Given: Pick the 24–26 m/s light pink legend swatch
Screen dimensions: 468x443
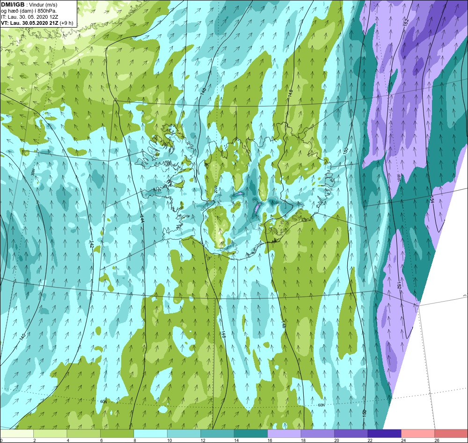Looking at the screenshot, I should (418, 433).
